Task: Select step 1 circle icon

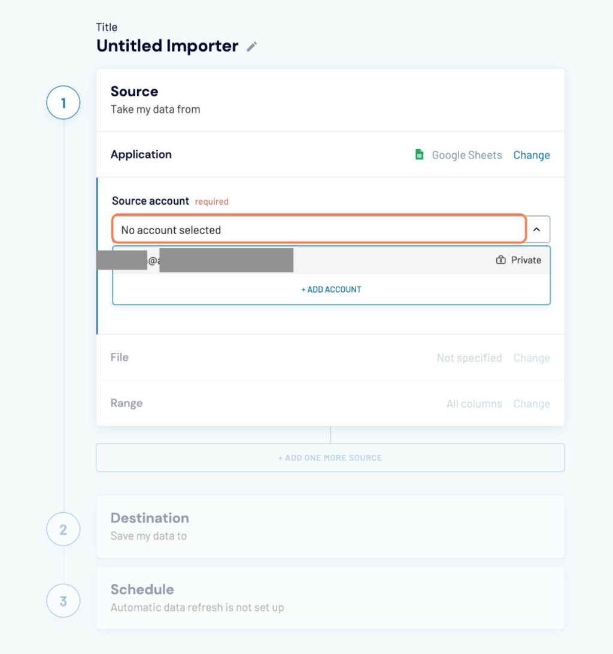Action: click(x=63, y=102)
